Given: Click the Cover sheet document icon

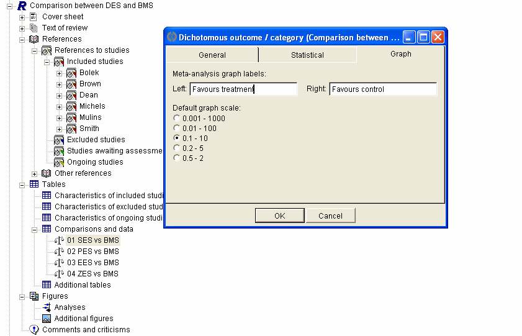Looking at the screenshot, I should coord(34,17).
